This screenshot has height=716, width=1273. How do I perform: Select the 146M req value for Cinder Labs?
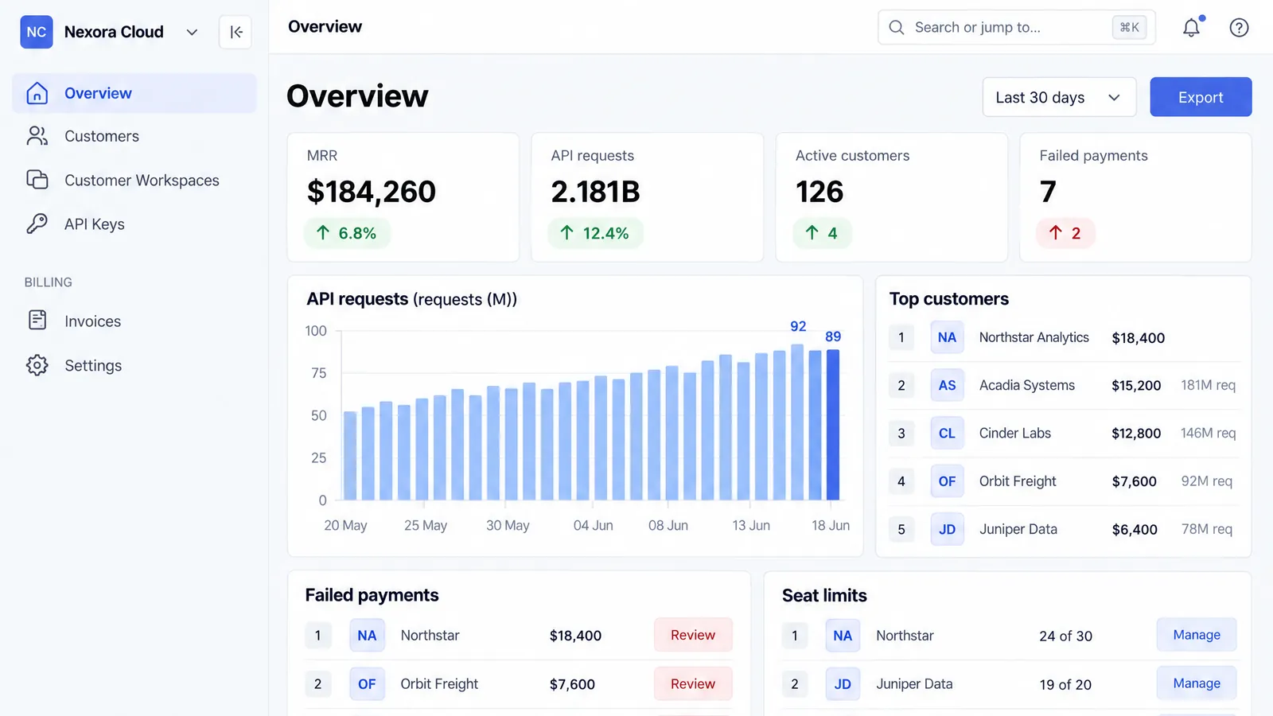[x=1208, y=433]
